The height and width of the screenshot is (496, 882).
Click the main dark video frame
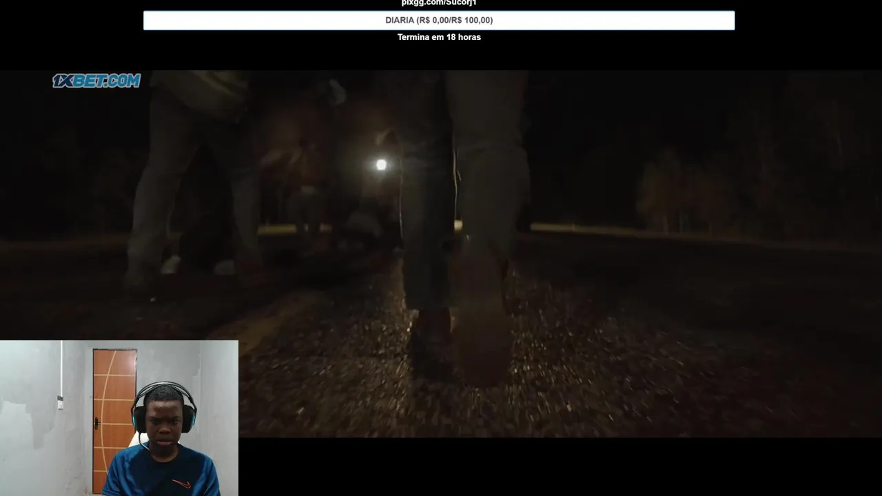(441, 254)
